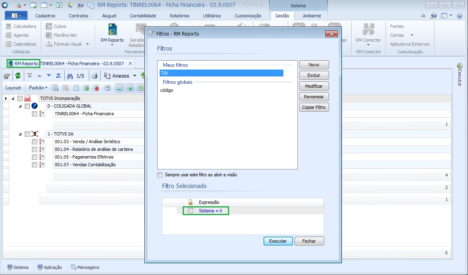Screen dimensions: 468x275
Task: Click the printer icon in toolbar
Action: [94, 76]
